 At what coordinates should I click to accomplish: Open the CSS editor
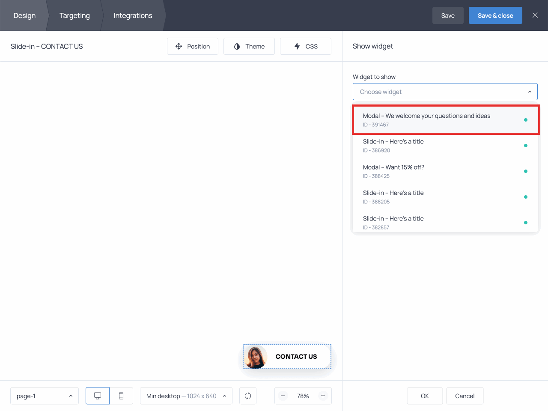pyautogui.click(x=305, y=46)
